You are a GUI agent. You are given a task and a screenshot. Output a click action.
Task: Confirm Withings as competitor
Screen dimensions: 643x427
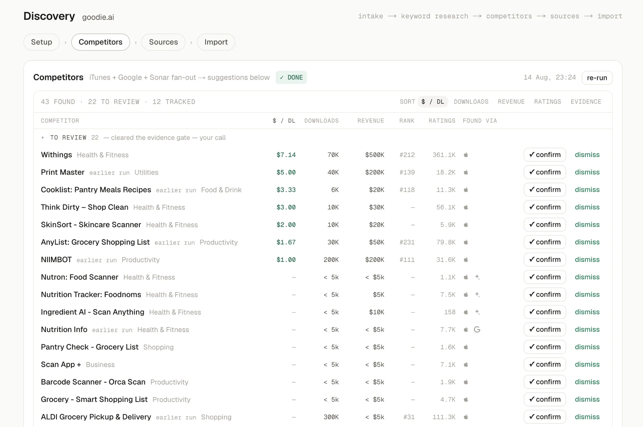pyautogui.click(x=545, y=155)
